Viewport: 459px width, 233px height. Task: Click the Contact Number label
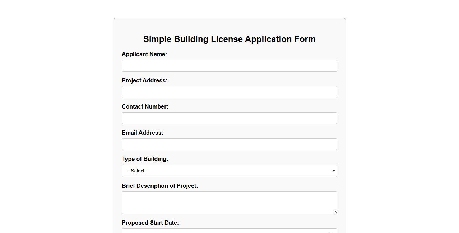(145, 106)
